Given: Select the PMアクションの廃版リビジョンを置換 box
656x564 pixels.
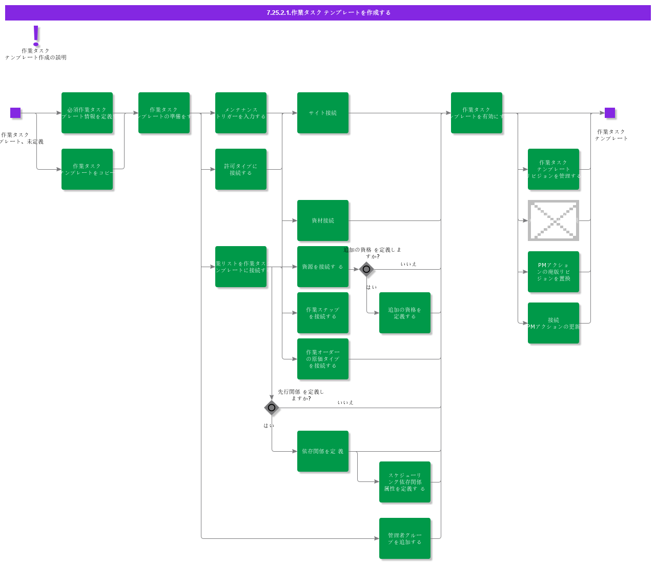Looking at the screenshot, I should click(x=553, y=272).
